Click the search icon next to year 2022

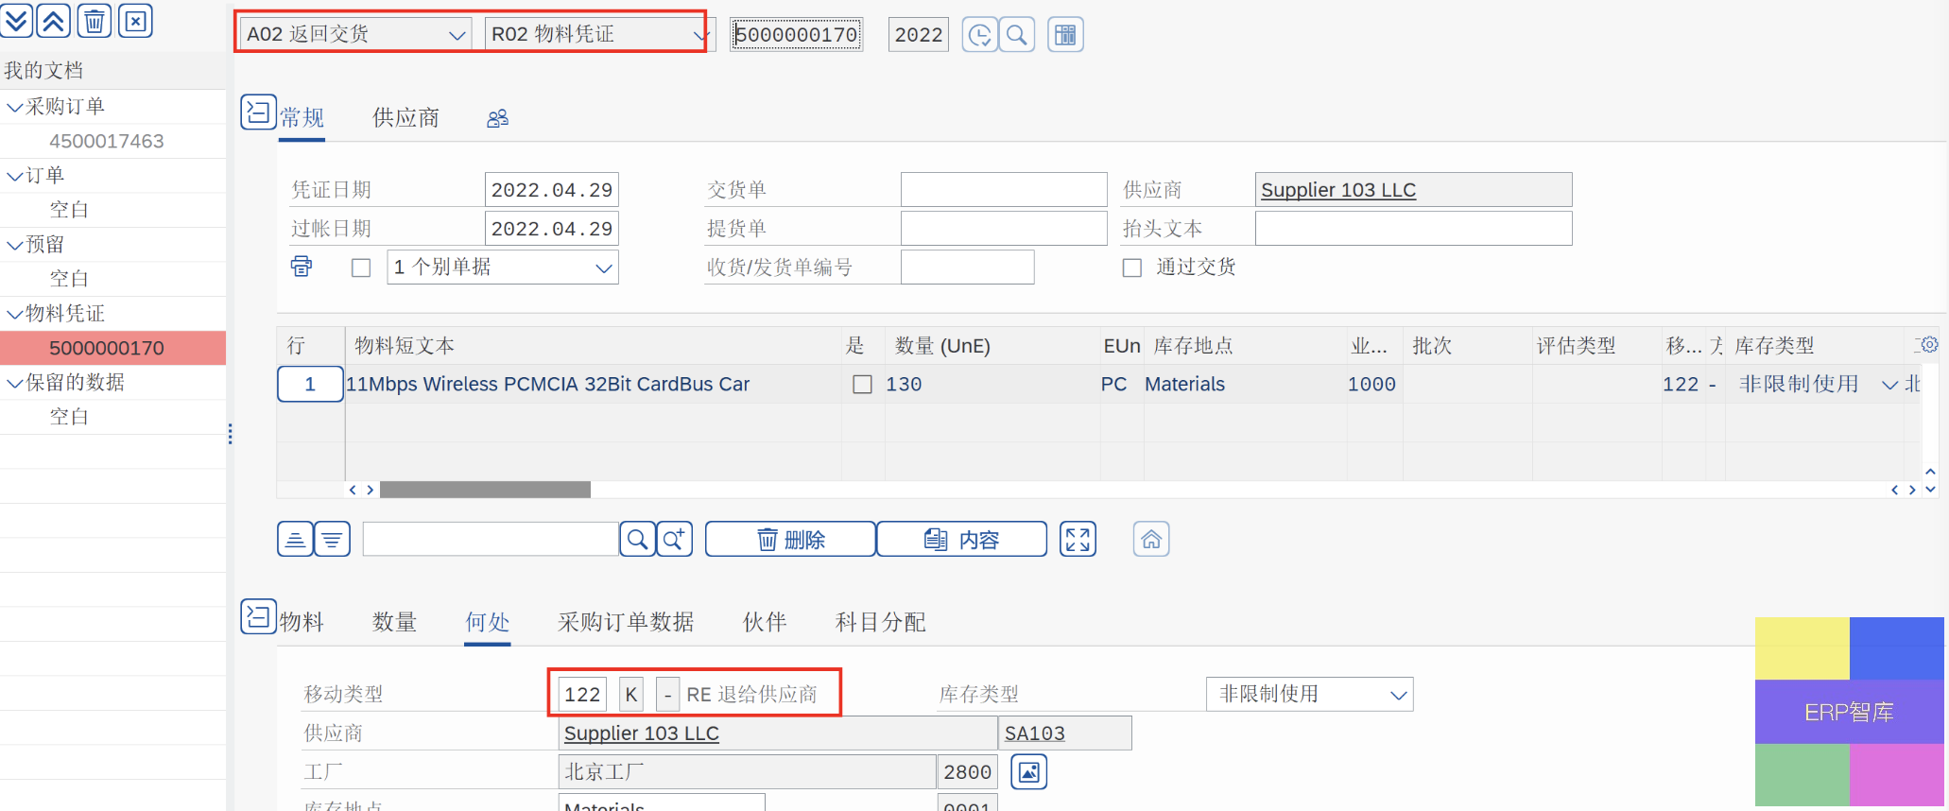tap(1017, 35)
